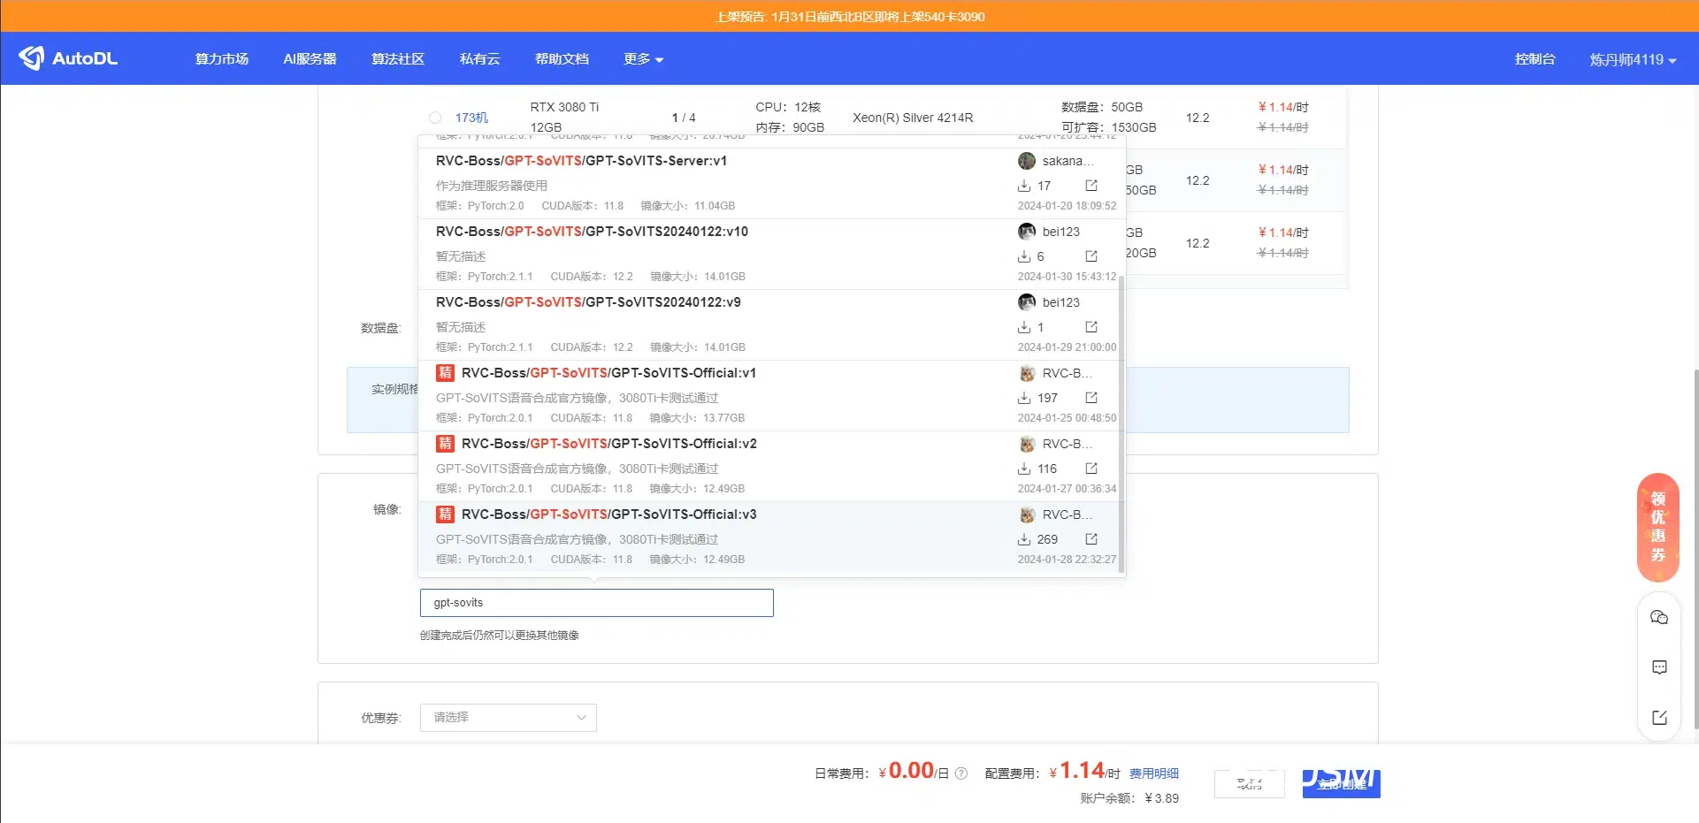1699x823 pixels.
Task: Click daily fee help question icon
Action: (961, 773)
